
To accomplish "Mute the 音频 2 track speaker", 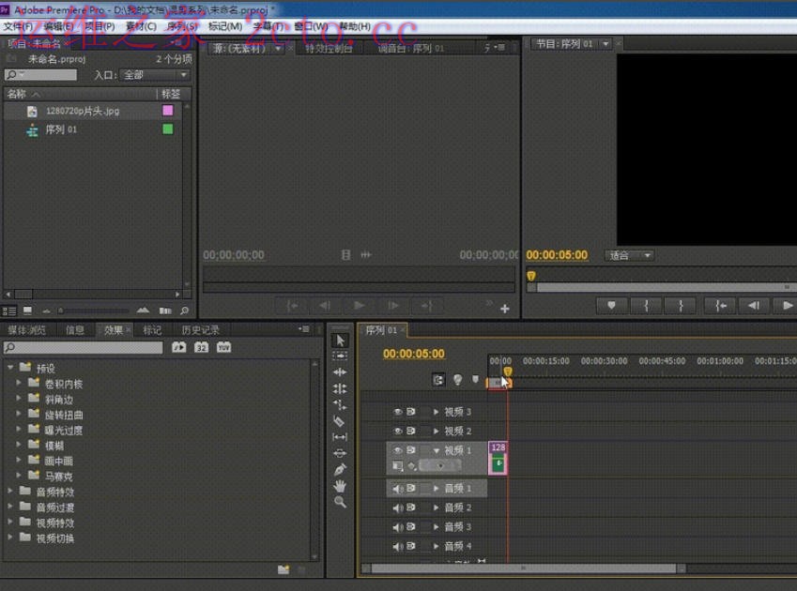I will coord(397,508).
